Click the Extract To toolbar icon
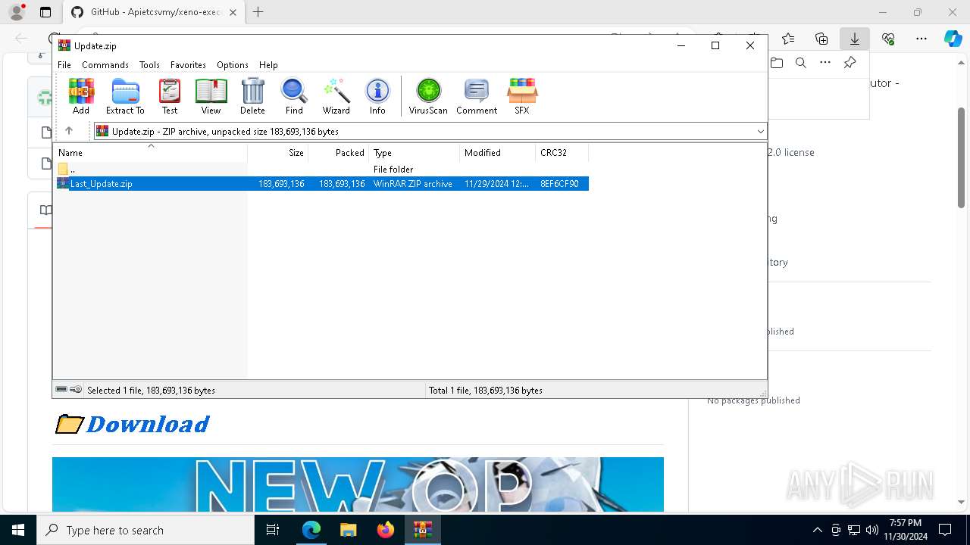This screenshot has height=545, width=970. [125, 96]
